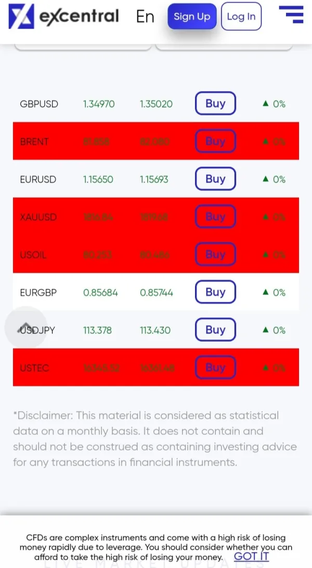Click the GBPUSD green up-arrow indicator
The height and width of the screenshot is (568, 312).
266,104
